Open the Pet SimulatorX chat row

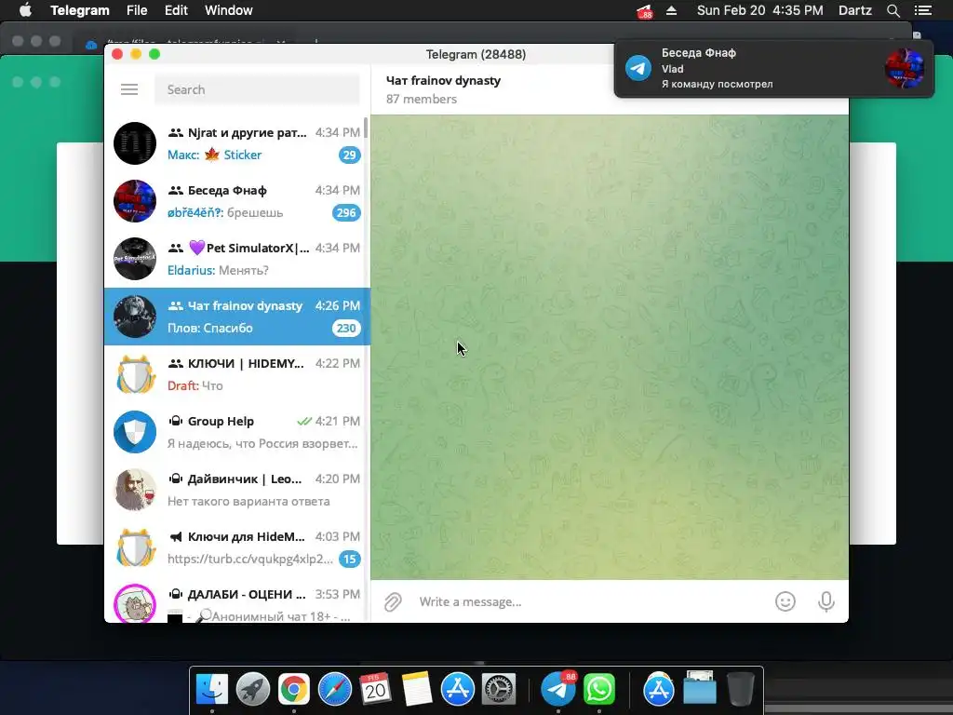point(237,259)
